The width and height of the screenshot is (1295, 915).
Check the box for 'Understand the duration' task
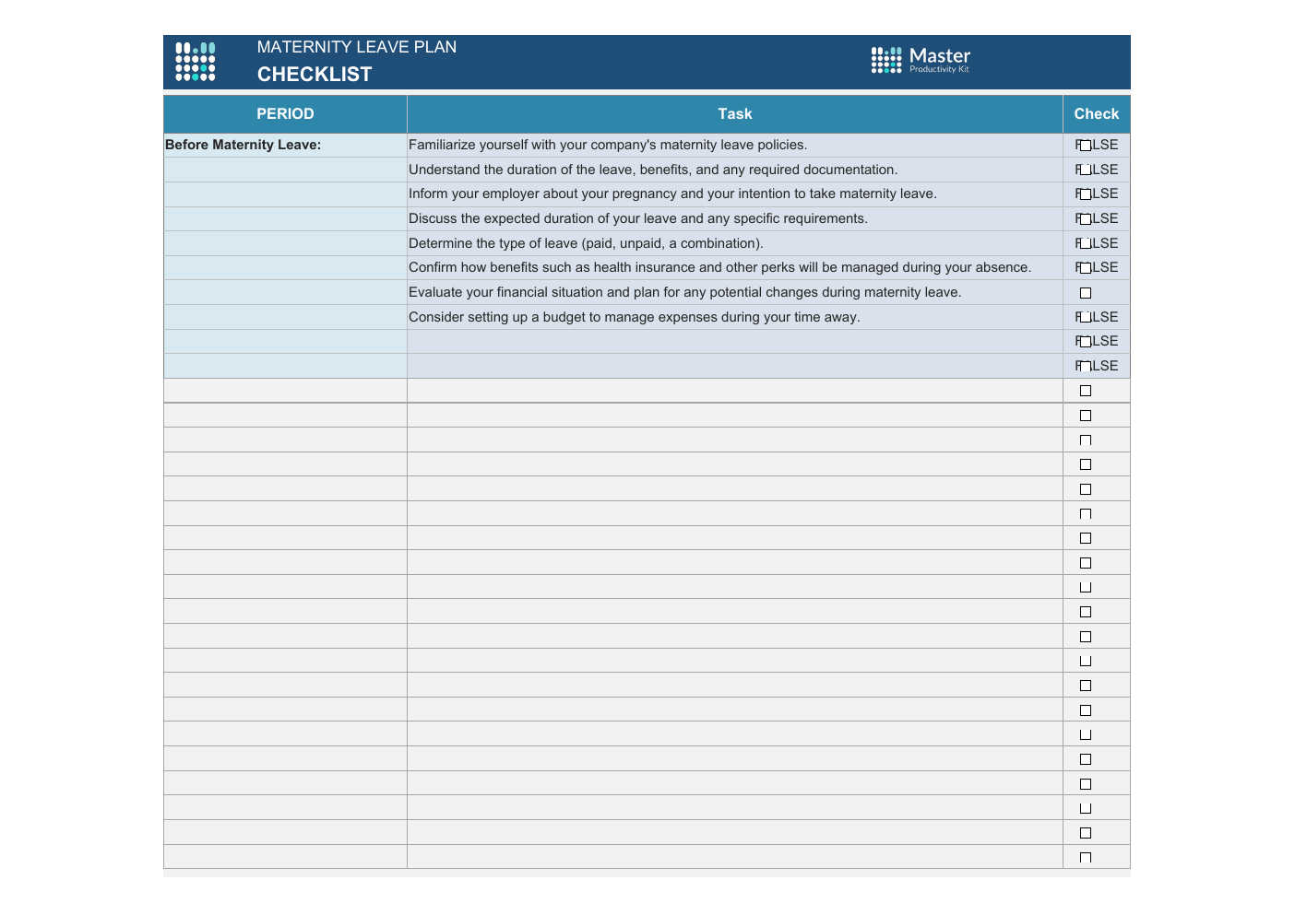(1086, 170)
